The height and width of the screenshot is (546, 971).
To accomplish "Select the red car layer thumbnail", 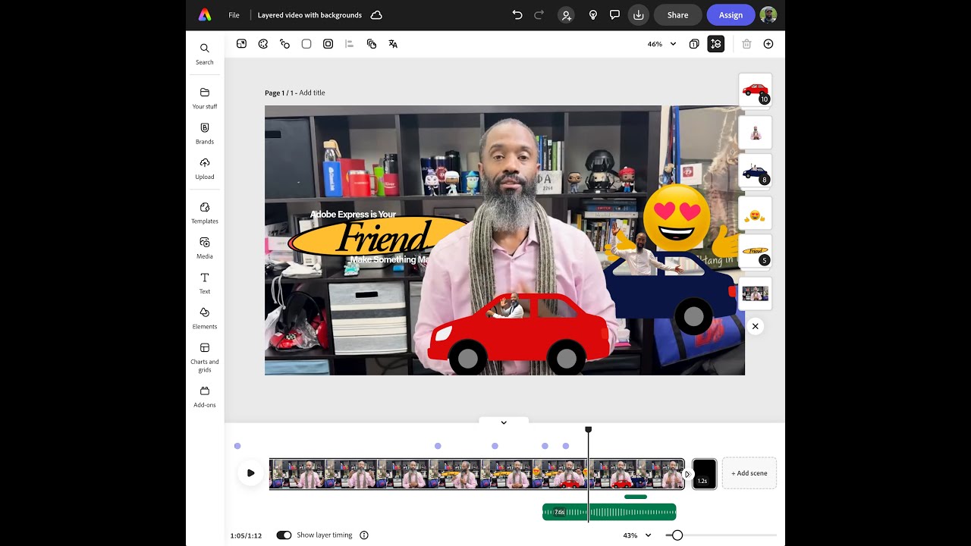I will coord(756,89).
